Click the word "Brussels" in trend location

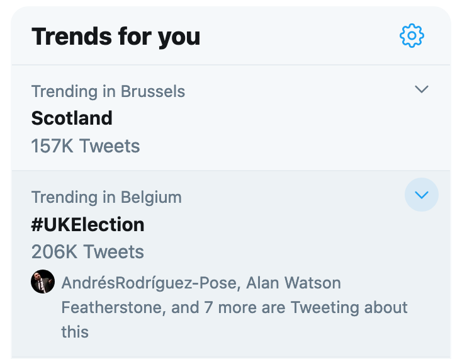pyautogui.click(x=153, y=91)
